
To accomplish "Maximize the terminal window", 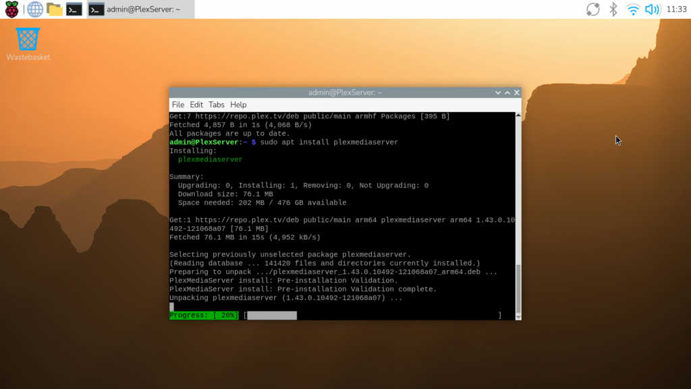I will pos(507,93).
